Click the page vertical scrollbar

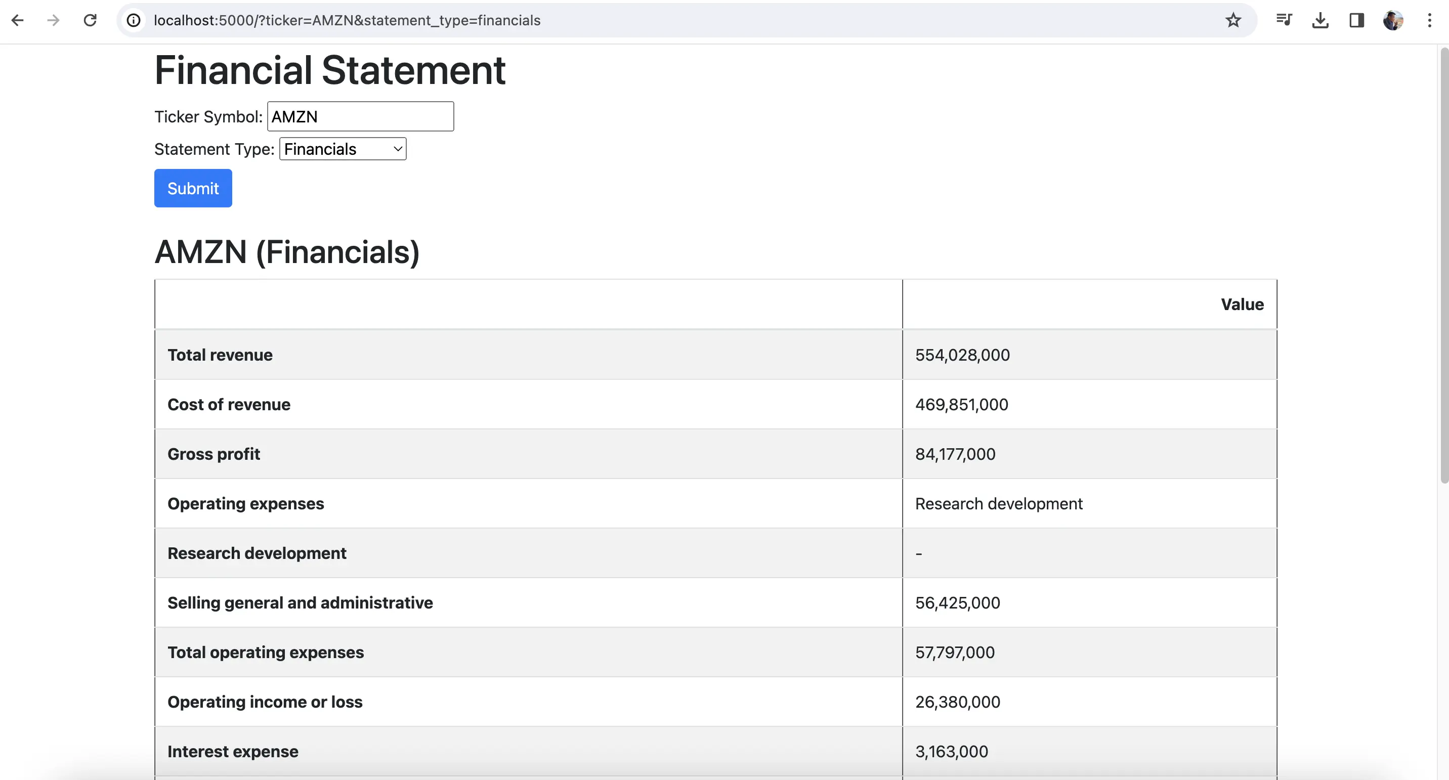coord(1443,265)
